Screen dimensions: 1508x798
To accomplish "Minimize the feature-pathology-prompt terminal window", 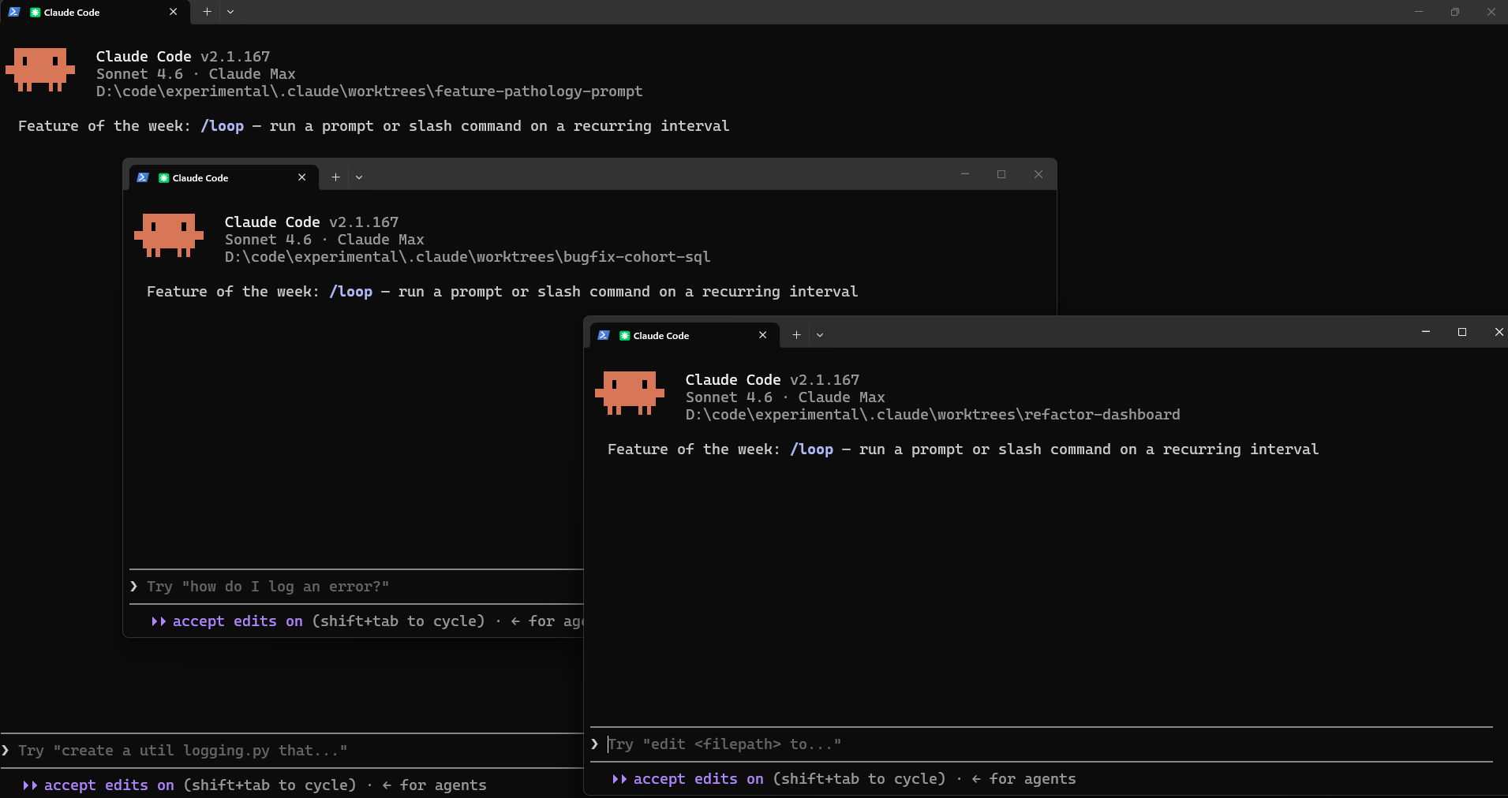I will (x=1419, y=12).
